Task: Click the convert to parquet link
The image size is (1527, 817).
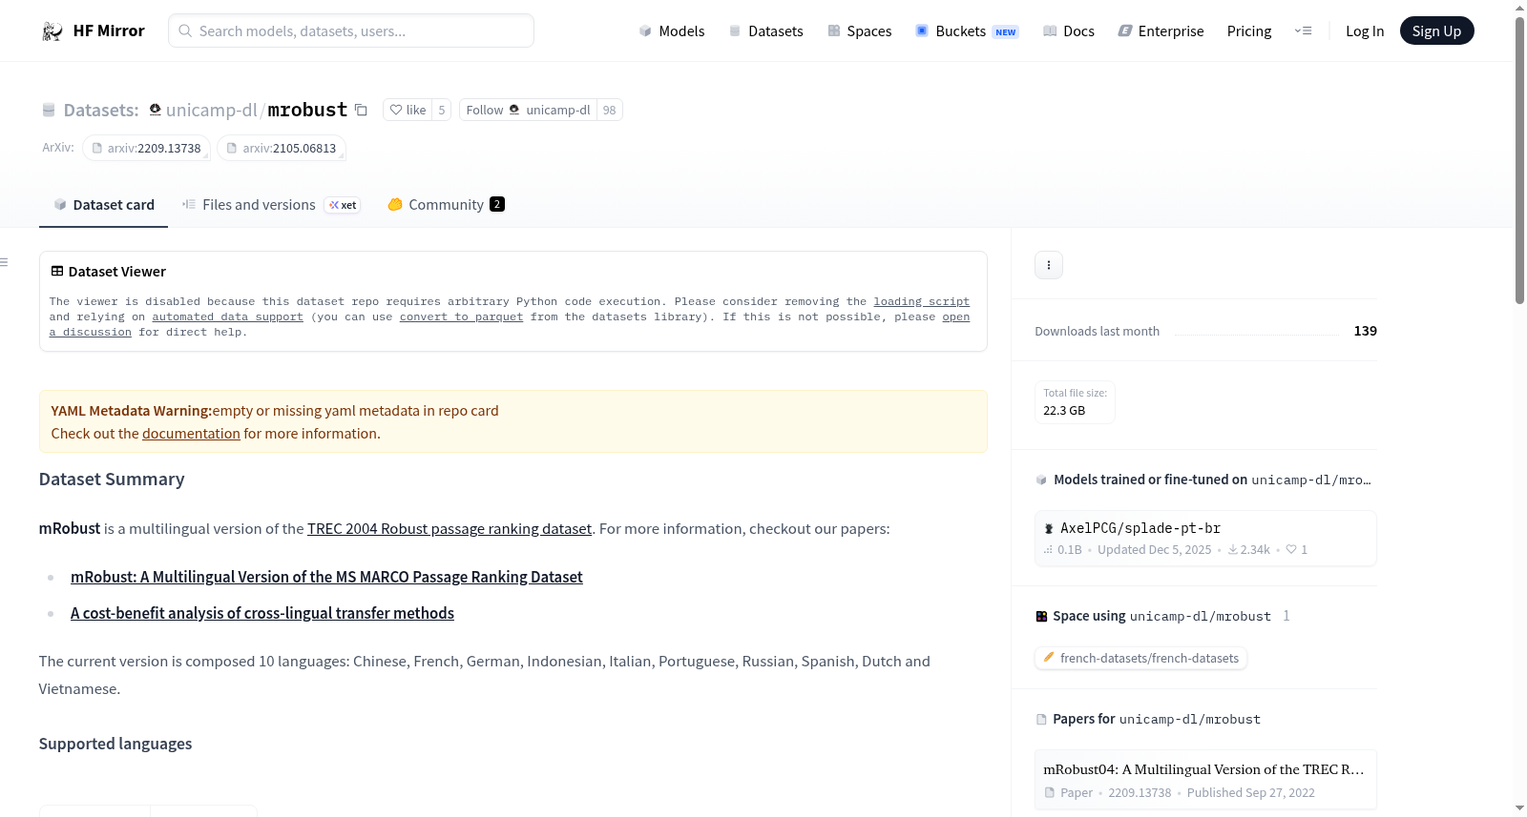Action: 461,317
